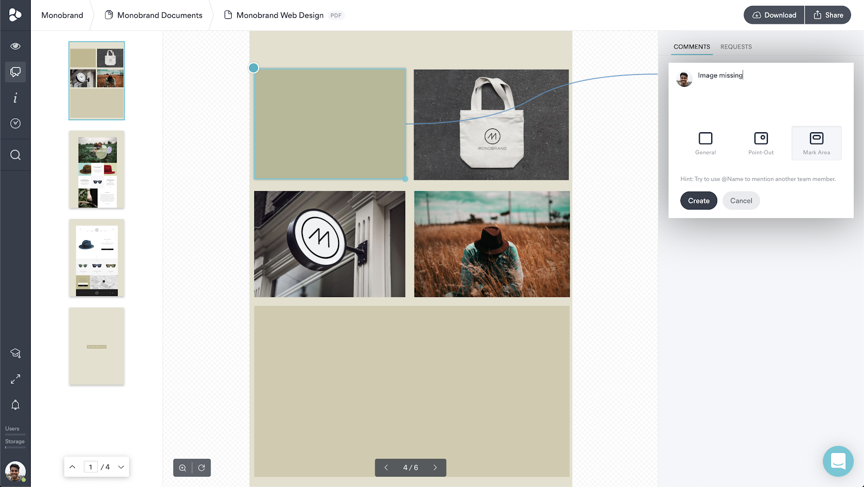This screenshot has width=864, height=487.
Task: Switch to the Comments tab
Action: (x=692, y=47)
